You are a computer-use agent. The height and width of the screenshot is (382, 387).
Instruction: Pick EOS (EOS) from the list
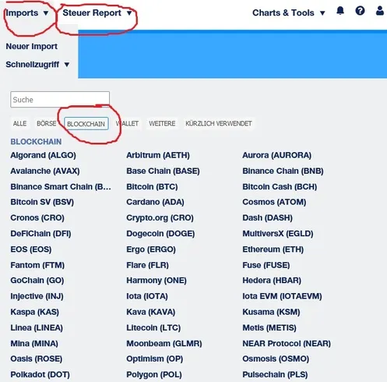(x=31, y=249)
